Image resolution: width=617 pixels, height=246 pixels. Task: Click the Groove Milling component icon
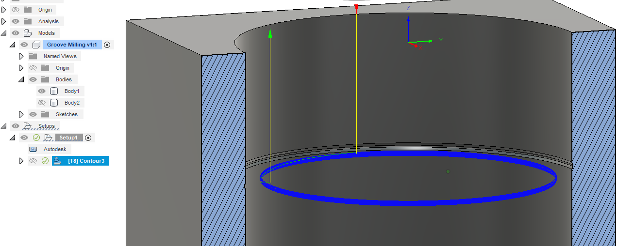36,45
